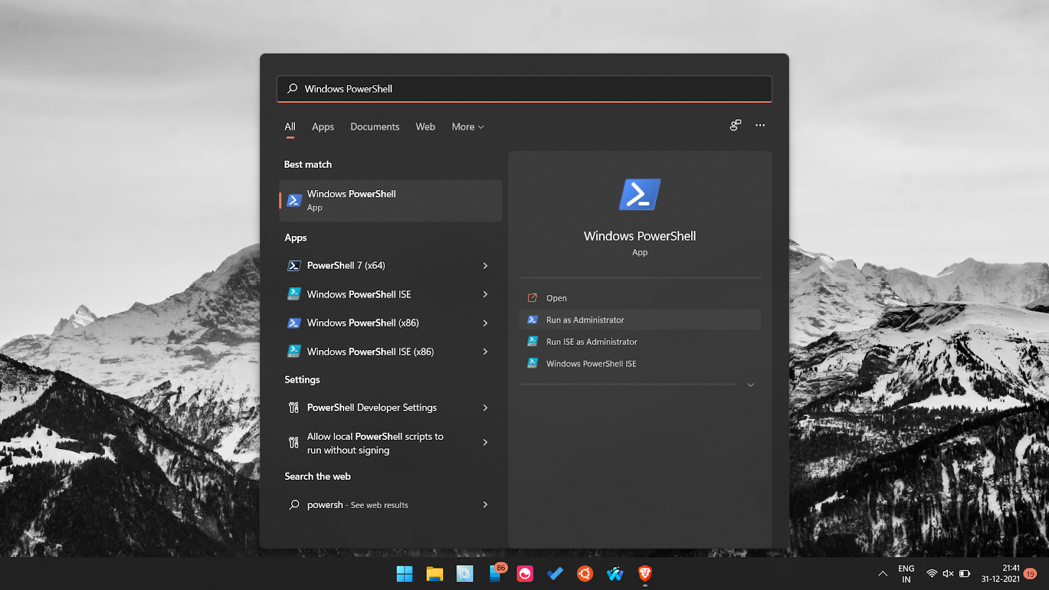Expand PowerShell 7 (x64) options arrow
The width and height of the screenshot is (1049, 590).
tap(485, 265)
